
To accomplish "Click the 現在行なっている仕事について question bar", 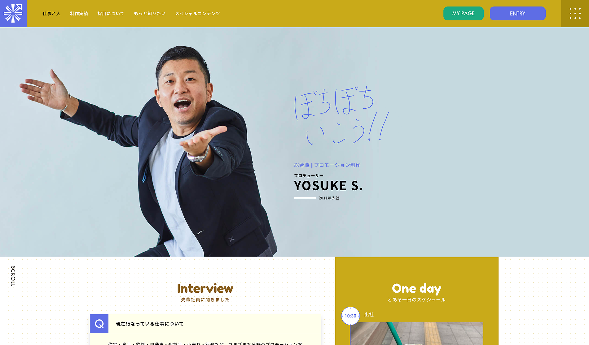I will [x=205, y=324].
